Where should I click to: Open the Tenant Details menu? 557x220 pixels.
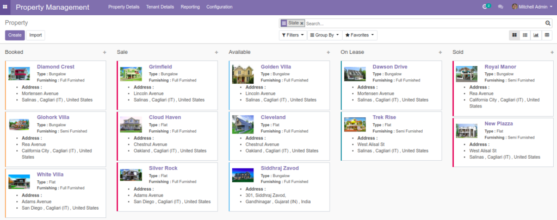[160, 7]
